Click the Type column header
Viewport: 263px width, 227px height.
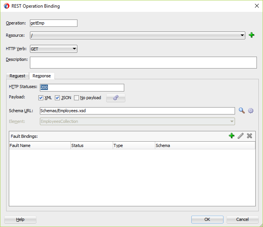tap(134, 145)
